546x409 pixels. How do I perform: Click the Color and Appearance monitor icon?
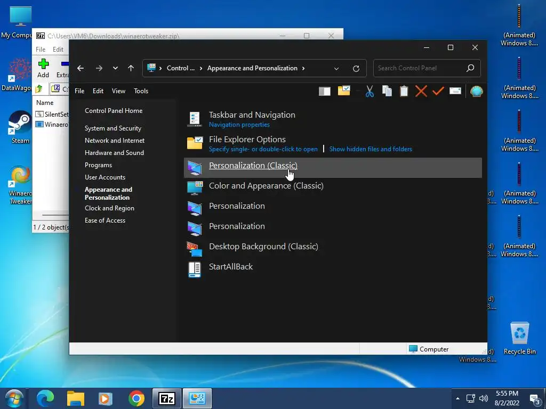pyautogui.click(x=195, y=188)
